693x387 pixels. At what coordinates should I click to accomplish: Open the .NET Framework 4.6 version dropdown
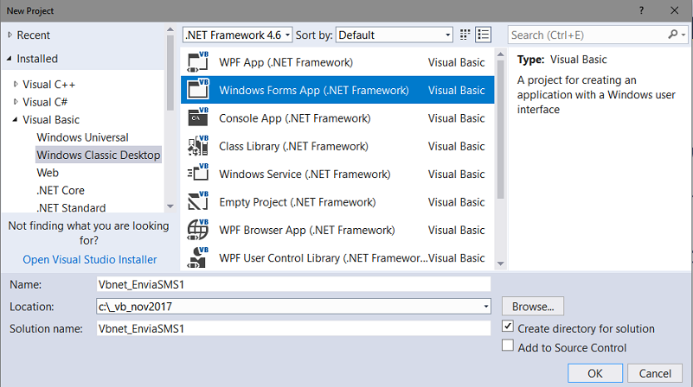[x=238, y=35]
